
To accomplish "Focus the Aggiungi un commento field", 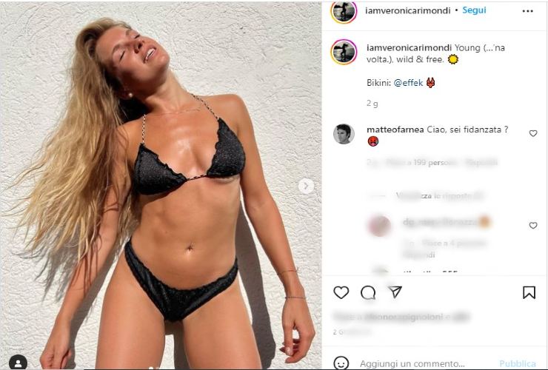I will [412, 364].
